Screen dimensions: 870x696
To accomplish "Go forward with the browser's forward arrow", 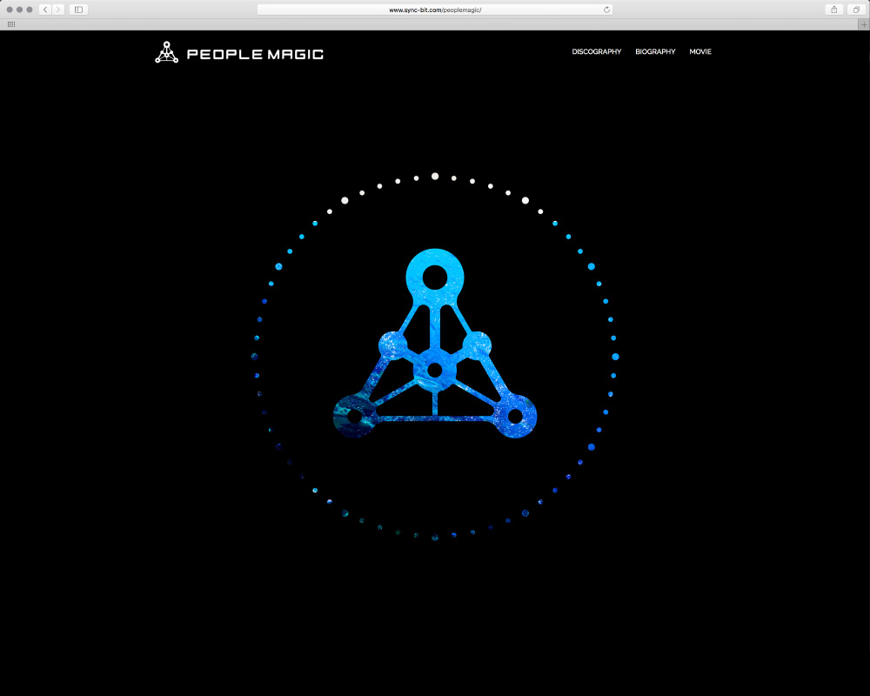I will (x=58, y=10).
